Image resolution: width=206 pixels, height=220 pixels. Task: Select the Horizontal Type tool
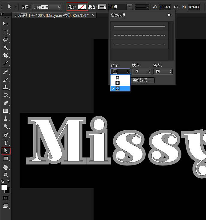(6, 143)
